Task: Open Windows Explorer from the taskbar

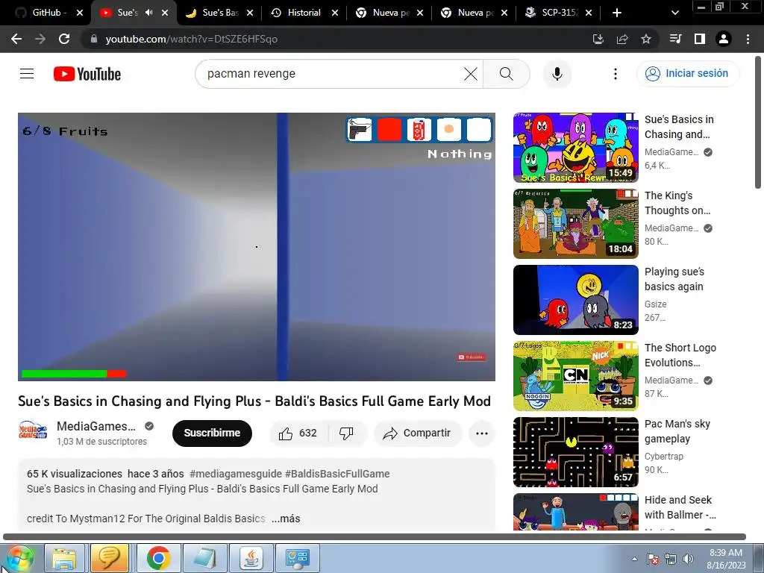Action: click(65, 558)
